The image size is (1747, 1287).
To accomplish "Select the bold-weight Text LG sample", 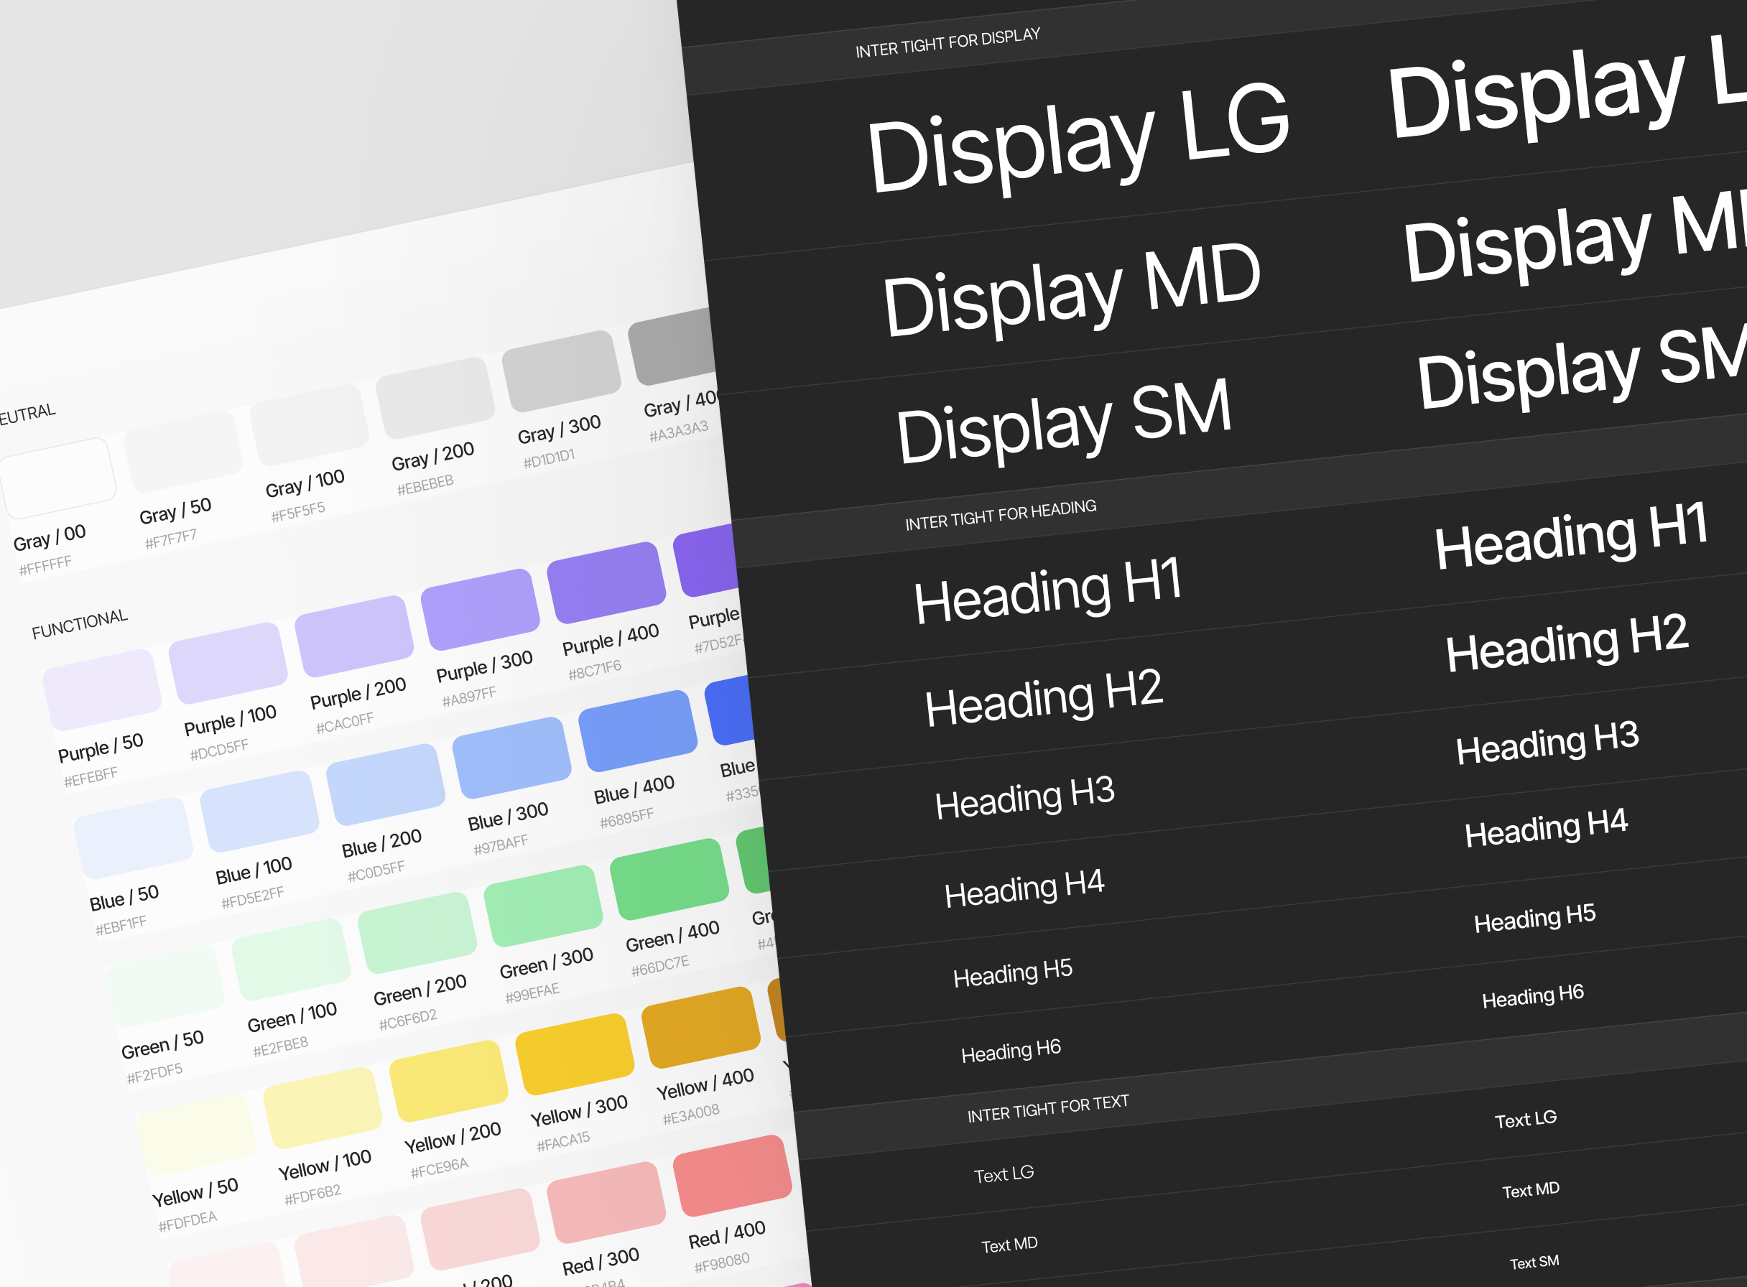I will tap(1526, 1120).
